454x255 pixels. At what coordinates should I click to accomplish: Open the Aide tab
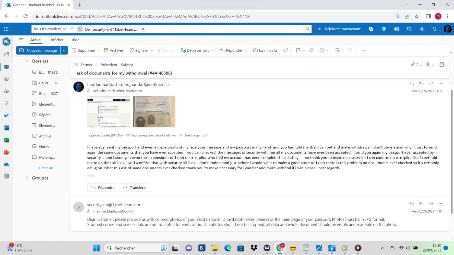click(x=75, y=40)
